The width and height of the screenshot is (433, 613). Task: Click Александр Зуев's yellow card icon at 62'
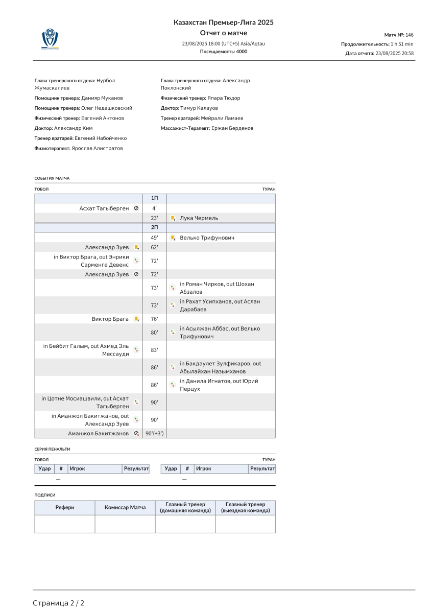[x=136, y=247]
